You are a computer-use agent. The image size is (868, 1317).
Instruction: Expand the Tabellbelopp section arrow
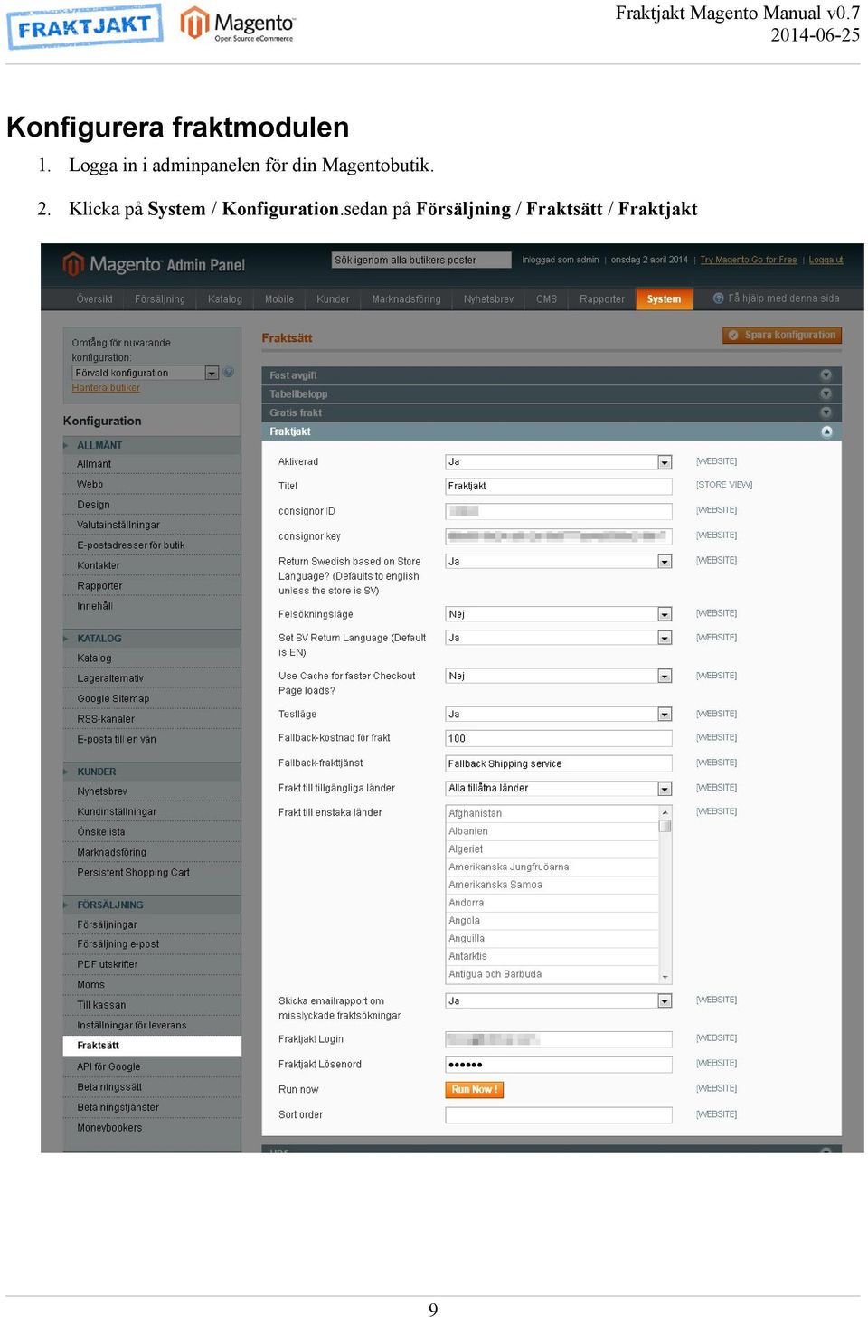click(x=826, y=393)
